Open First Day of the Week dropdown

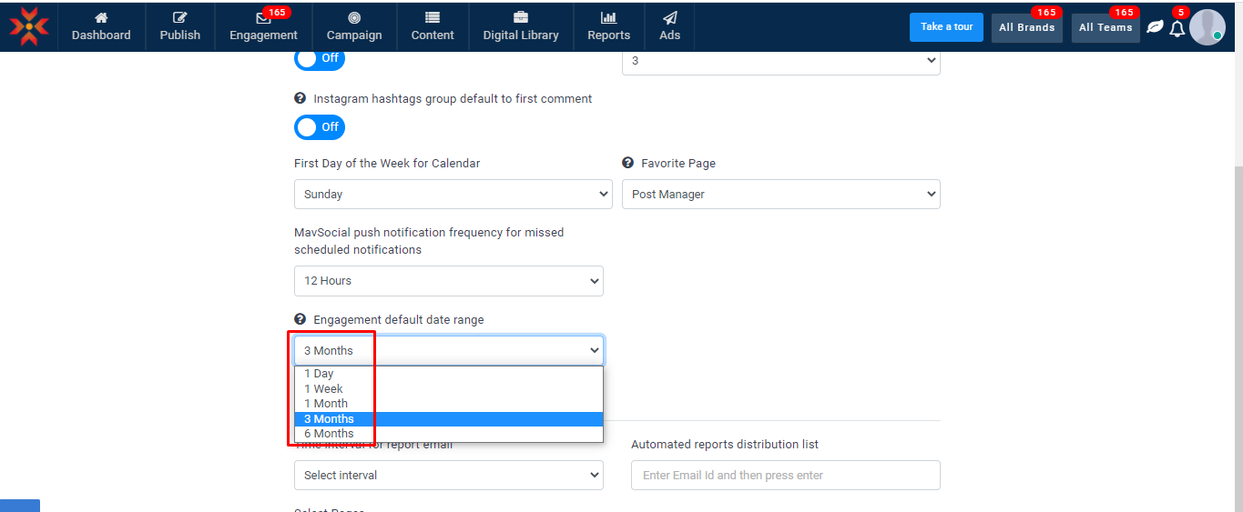pos(453,194)
